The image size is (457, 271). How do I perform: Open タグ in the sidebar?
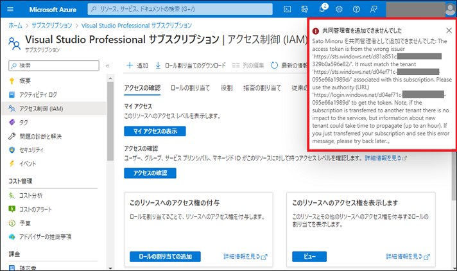(23, 123)
